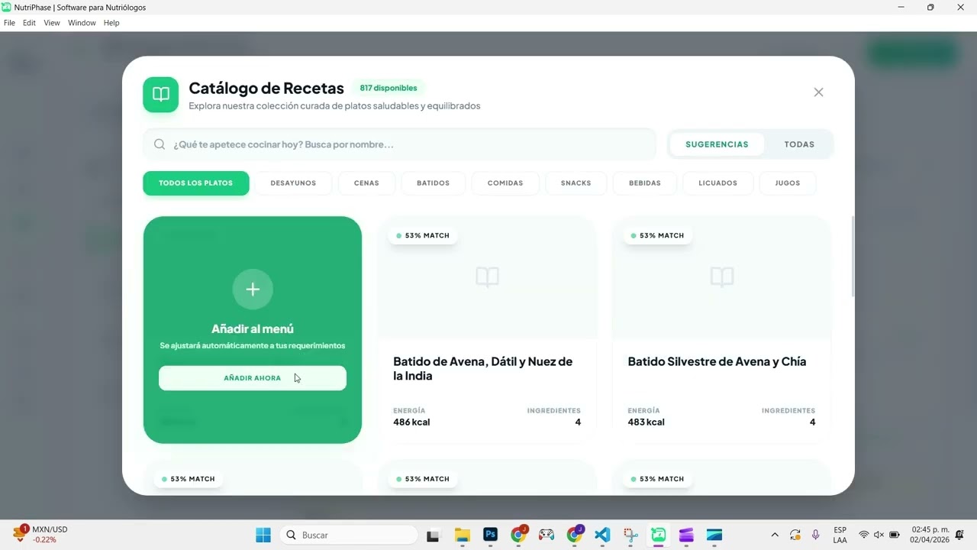This screenshot has height=550, width=977.
Task: Open the second Chrome icon on taskbar
Action: coord(575,535)
